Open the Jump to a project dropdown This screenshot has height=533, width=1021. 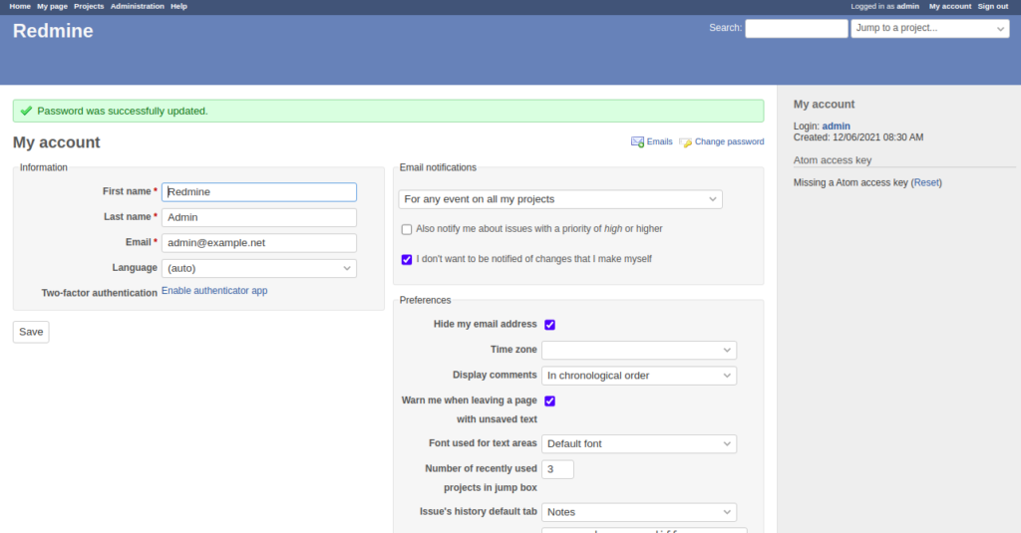pyautogui.click(x=930, y=28)
